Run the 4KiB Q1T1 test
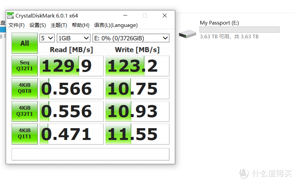This screenshot has width=295, height=182. (25, 134)
